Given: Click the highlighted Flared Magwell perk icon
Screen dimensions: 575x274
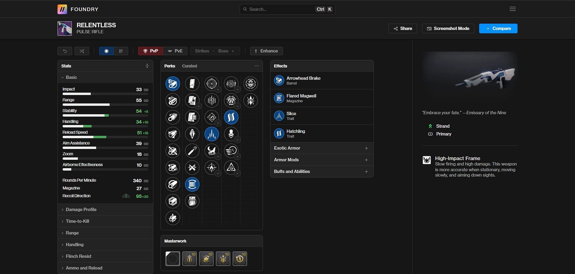Looking at the screenshot, I should point(192,184).
